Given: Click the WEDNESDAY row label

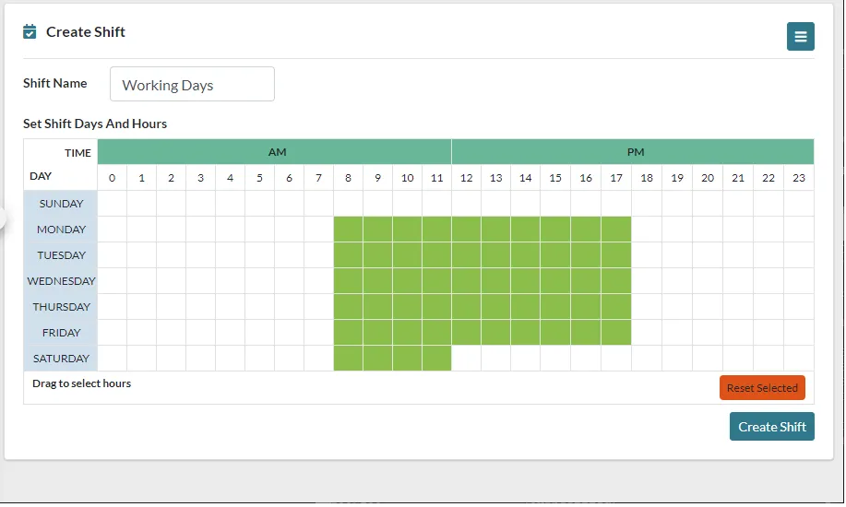Looking at the screenshot, I should (x=61, y=281).
